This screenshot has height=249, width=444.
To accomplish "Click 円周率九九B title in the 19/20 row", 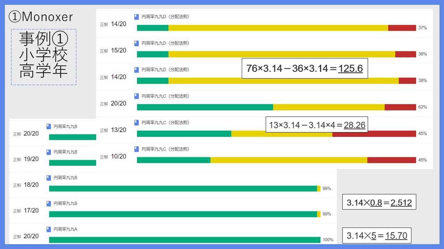I will pyautogui.click(x=65, y=152).
